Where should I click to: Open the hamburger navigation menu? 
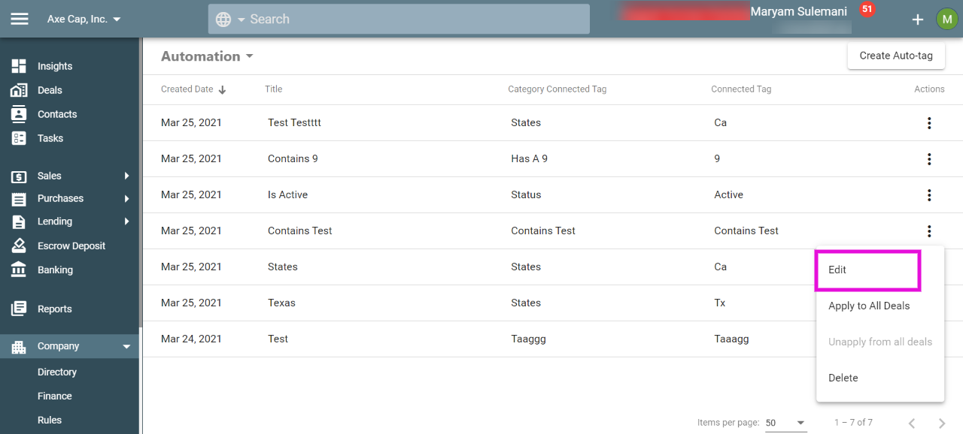[x=20, y=19]
